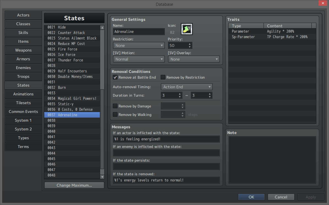
Task: Select the empty state slot 0048
Action: [72, 175]
